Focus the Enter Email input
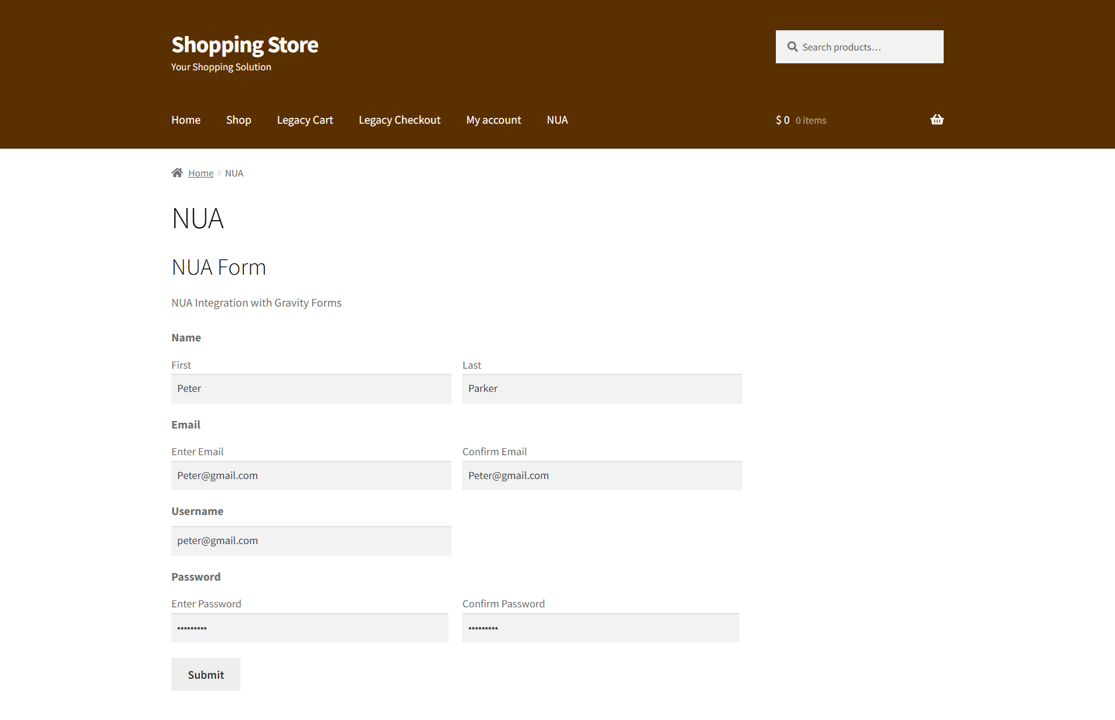The width and height of the screenshot is (1115, 720). (311, 476)
